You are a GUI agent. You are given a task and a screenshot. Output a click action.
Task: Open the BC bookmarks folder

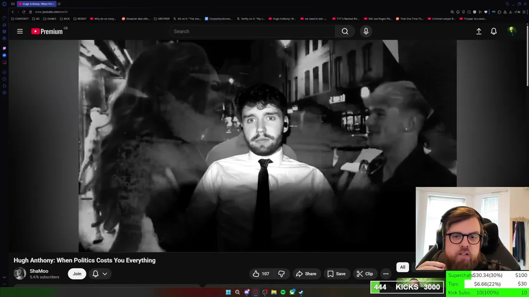(36, 19)
